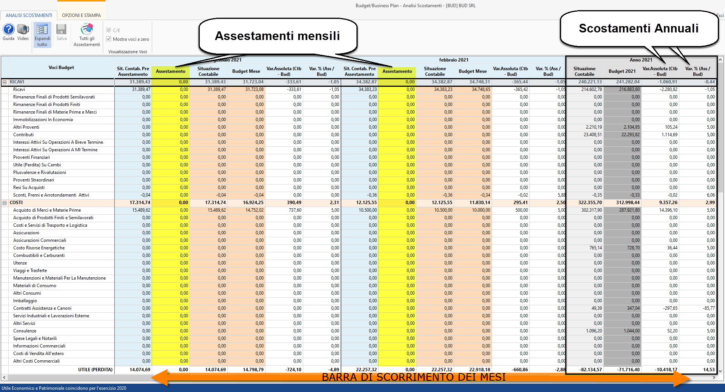
Task: Click the febbraio 2021 month header
Action: point(454,60)
